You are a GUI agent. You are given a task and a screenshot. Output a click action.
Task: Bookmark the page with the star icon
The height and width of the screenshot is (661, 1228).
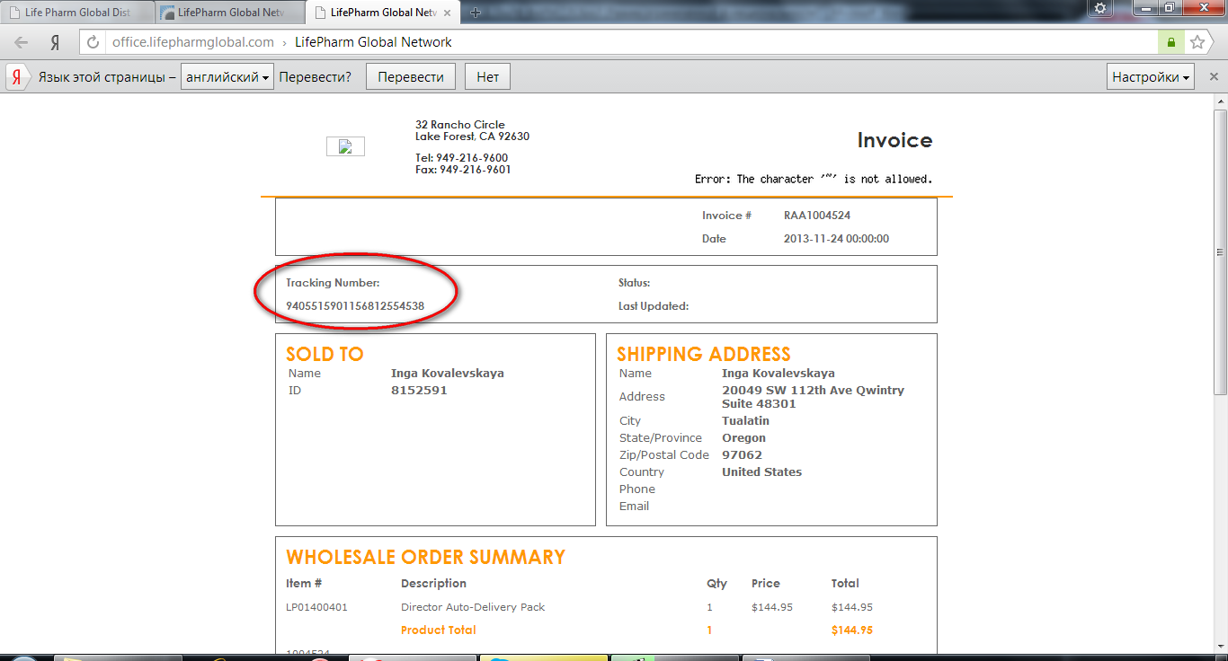tap(1197, 42)
